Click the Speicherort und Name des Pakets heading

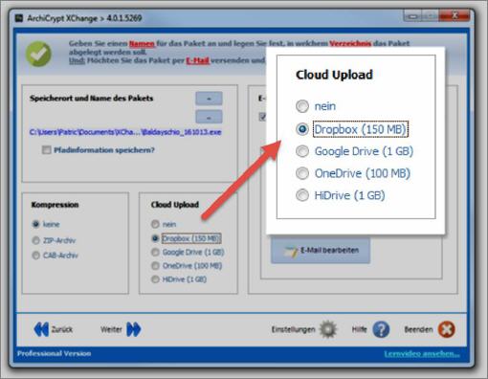point(92,99)
